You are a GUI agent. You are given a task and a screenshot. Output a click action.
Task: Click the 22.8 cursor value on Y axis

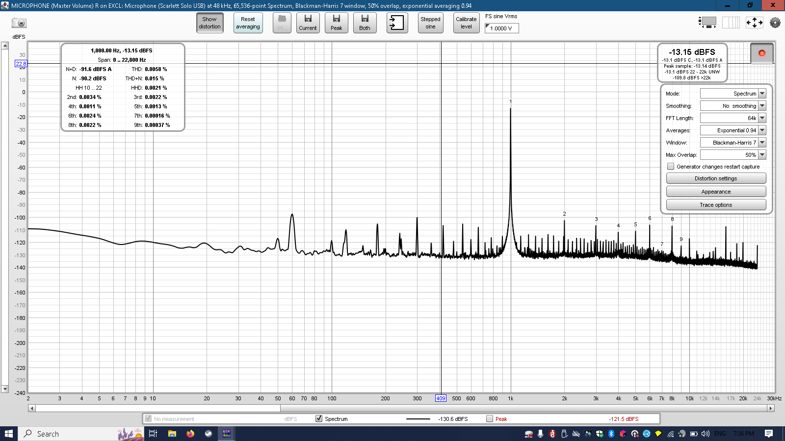21,64
